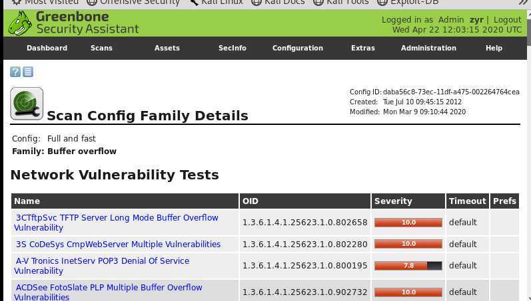
Task: Open the Help question mark icon
Action: tap(15, 72)
